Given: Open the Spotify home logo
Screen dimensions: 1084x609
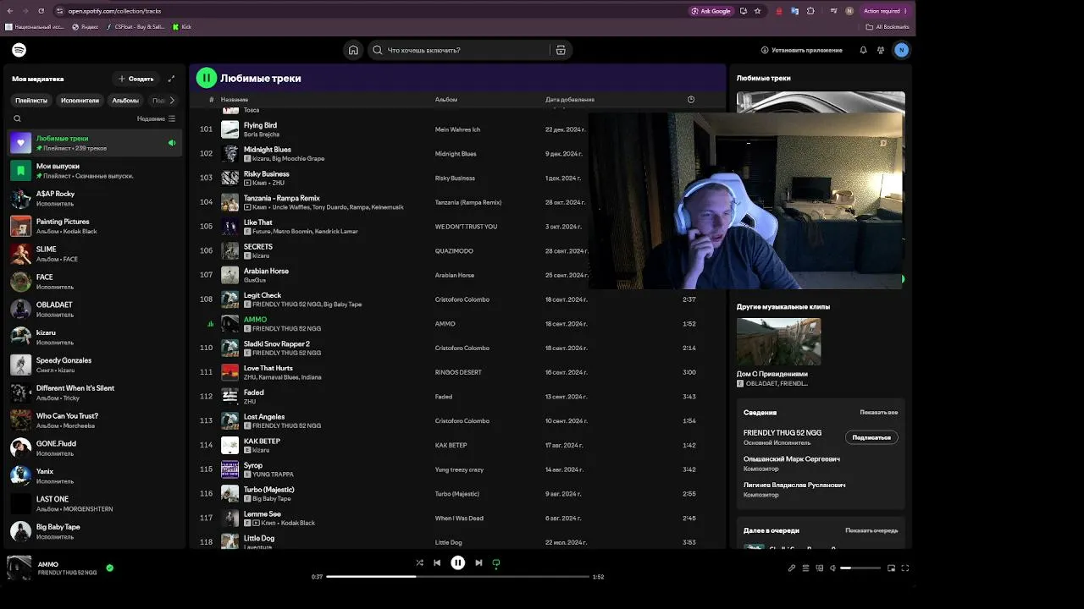Looking at the screenshot, I should (19, 50).
